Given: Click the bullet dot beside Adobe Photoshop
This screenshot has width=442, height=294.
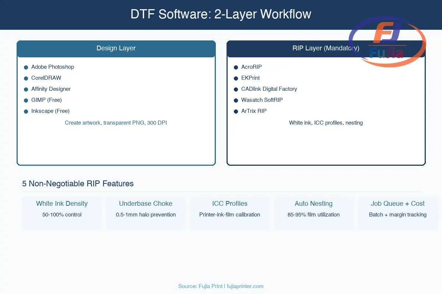Looking at the screenshot, I should tap(26, 67).
